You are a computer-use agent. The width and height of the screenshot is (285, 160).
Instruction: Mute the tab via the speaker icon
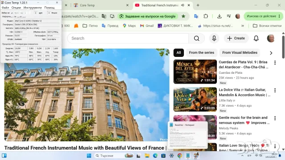183,5
